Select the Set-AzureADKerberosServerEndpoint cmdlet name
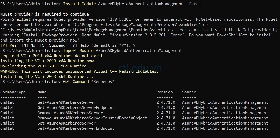Screen dimensions: 280x138 (76, 128)
